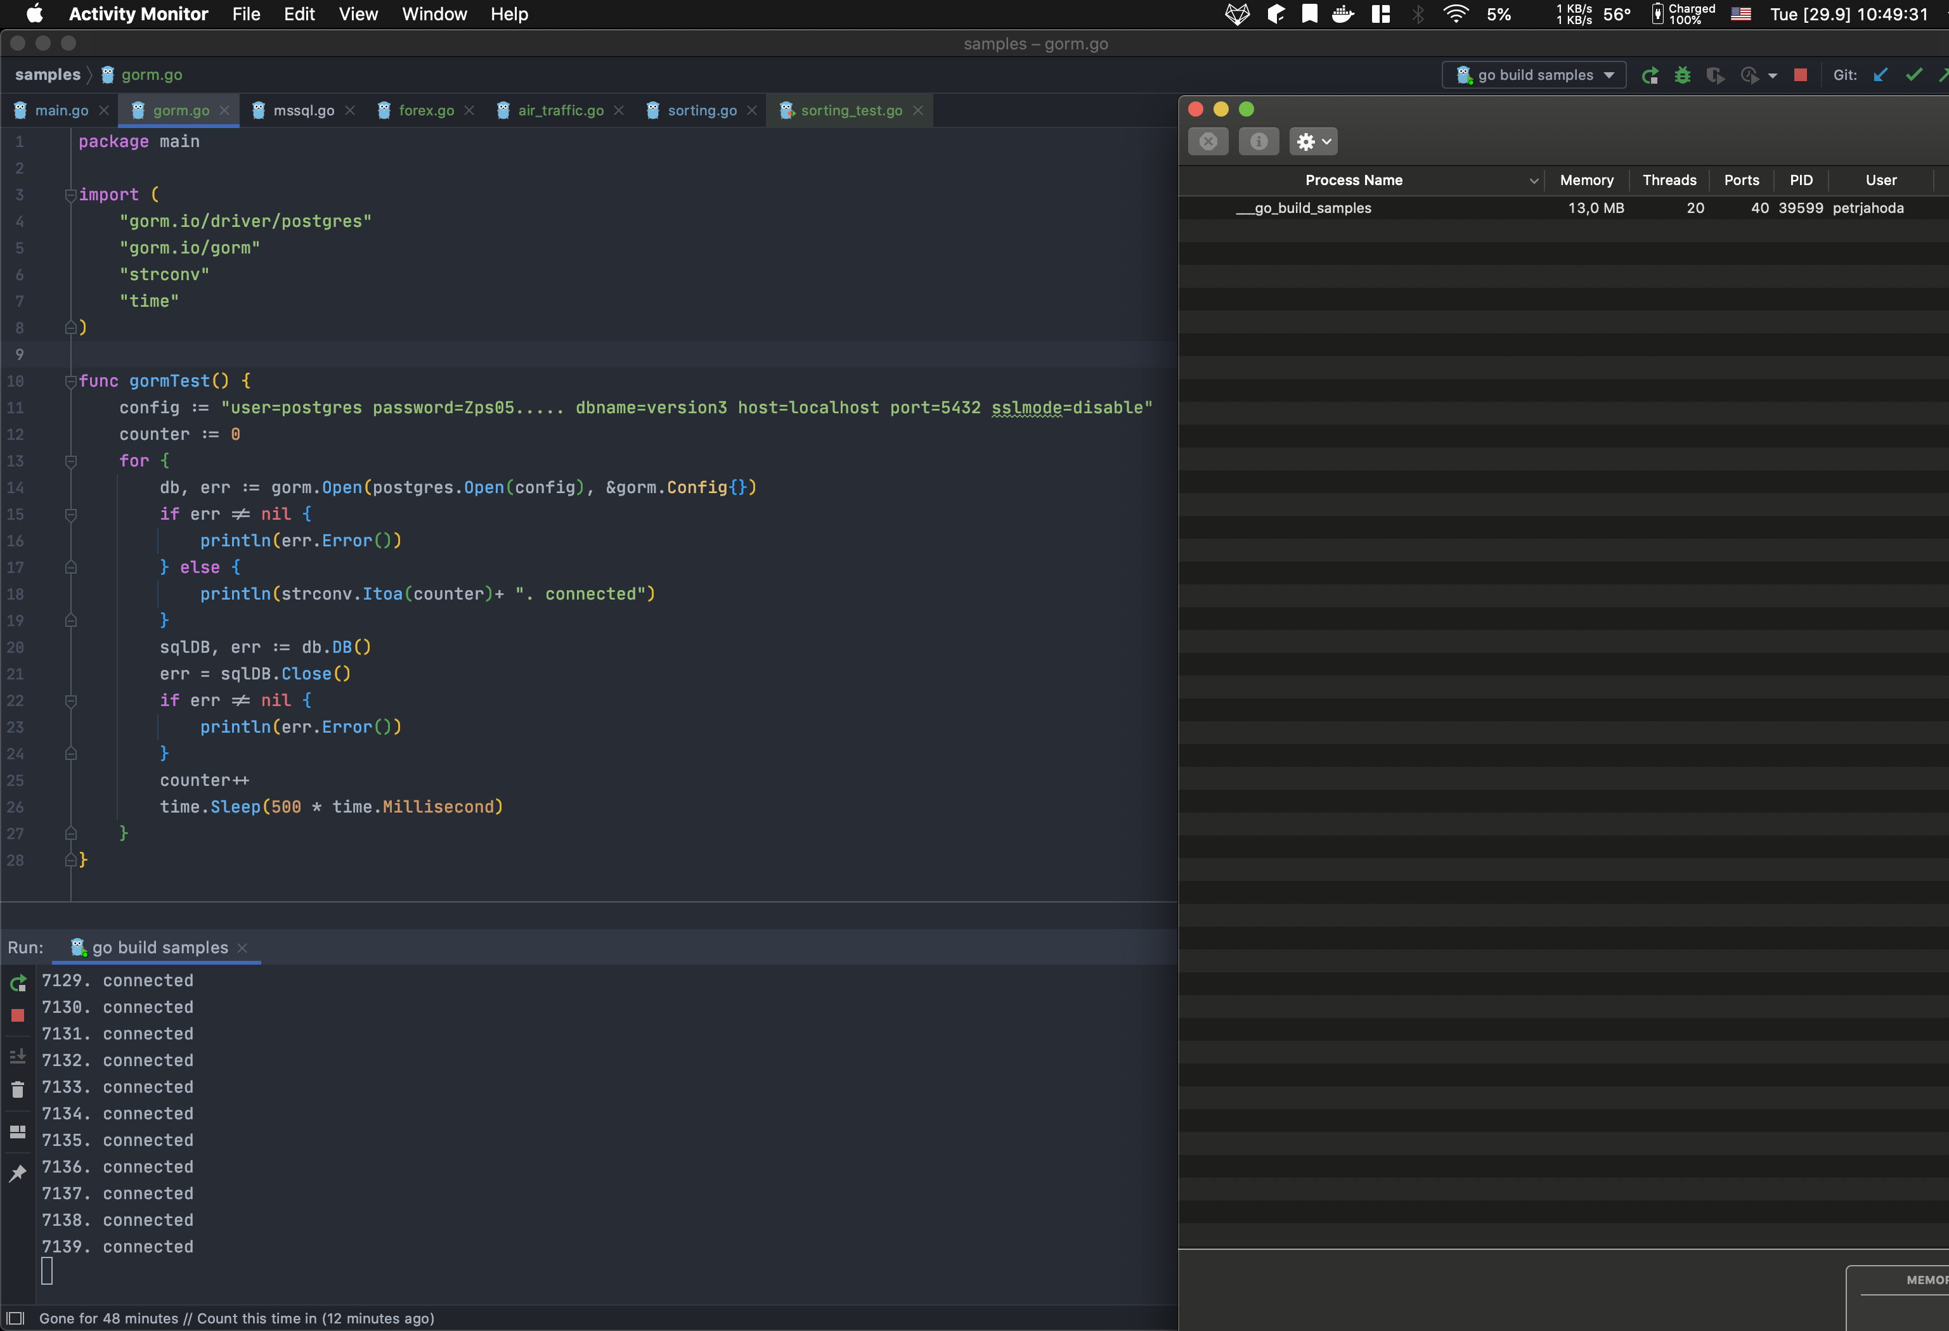Select the __go_build_samples process row
The width and height of the screenshot is (1949, 1331).
point(1312,208)
